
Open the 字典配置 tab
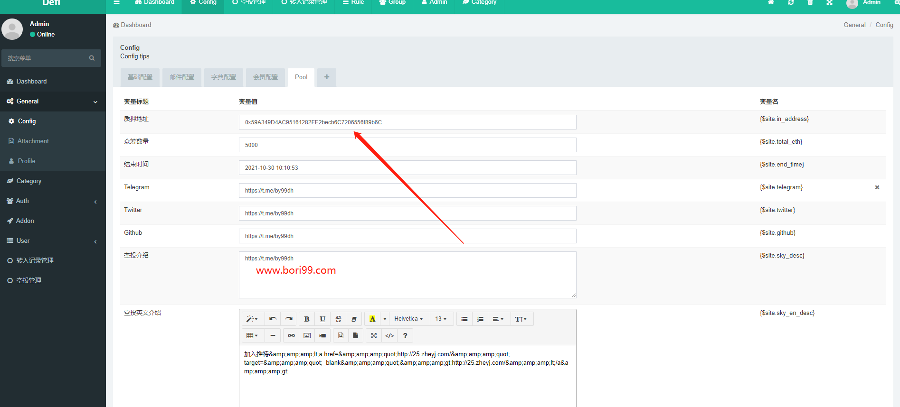(224, 77)
